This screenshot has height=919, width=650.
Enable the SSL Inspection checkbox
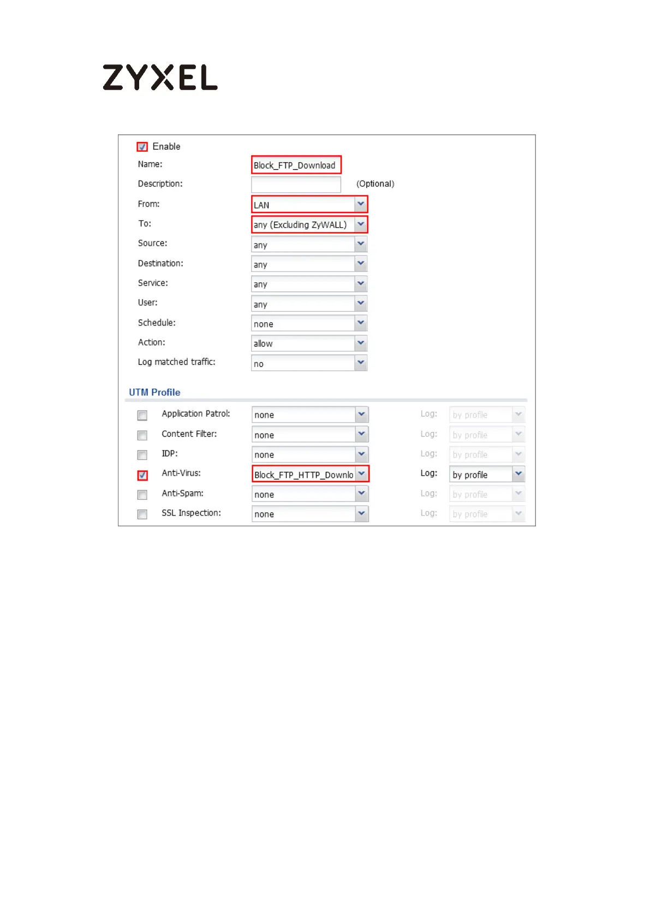tap(142, 514)
